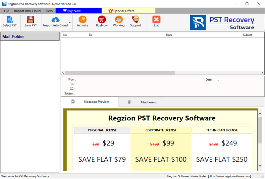Sort by the From column header
265x179 pixels.
click(203, 35)
